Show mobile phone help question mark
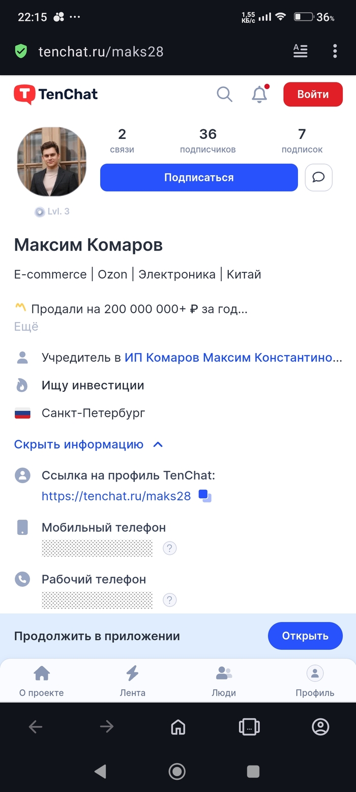Viewport: 356px width, 792px height. [x=169, y=548]
